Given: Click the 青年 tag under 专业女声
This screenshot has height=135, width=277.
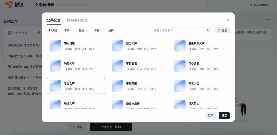Looking at the screenshot, I should 91,89.
